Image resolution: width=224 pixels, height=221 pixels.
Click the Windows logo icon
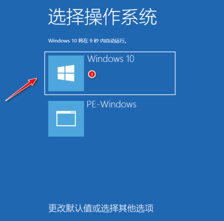coord(66,73)
